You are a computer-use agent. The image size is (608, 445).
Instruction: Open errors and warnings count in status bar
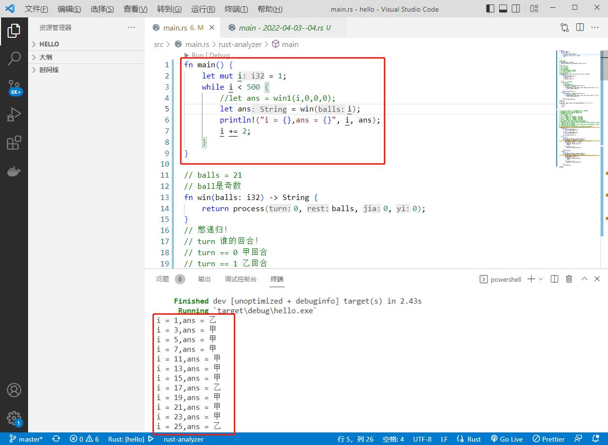point(84,439)
